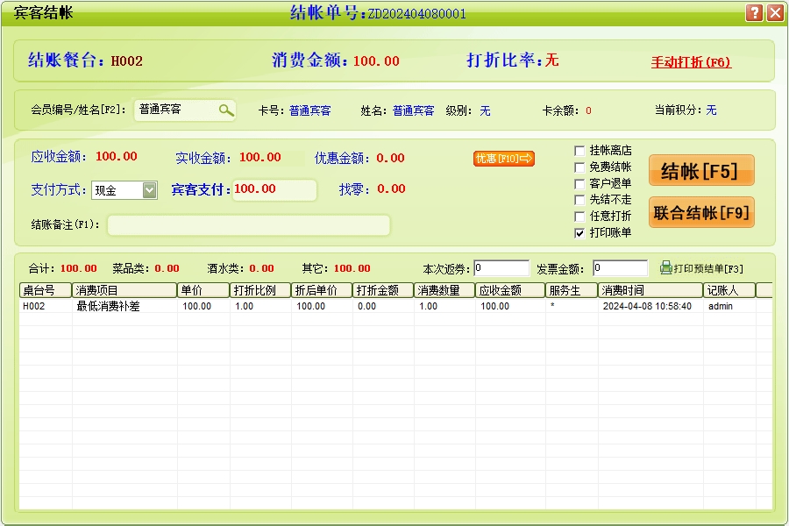Image resolution: width=789 pixels, height=526 pixels.
Task: Check the 免费结帐 option
Action: (x=579, y=167)
